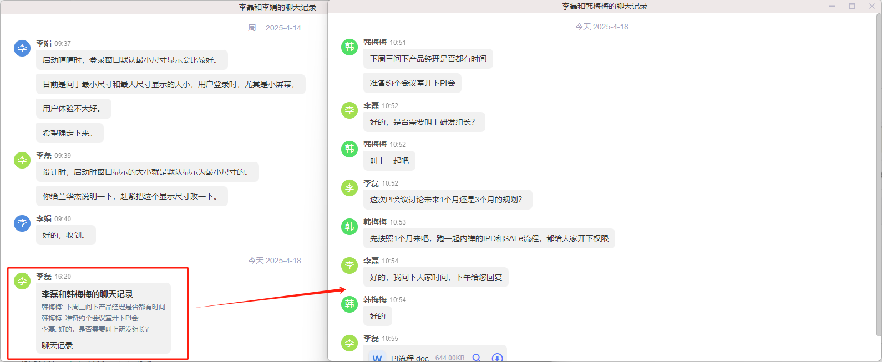Click the magnifier preview icon beside PI流程.doc

(477, 358)
